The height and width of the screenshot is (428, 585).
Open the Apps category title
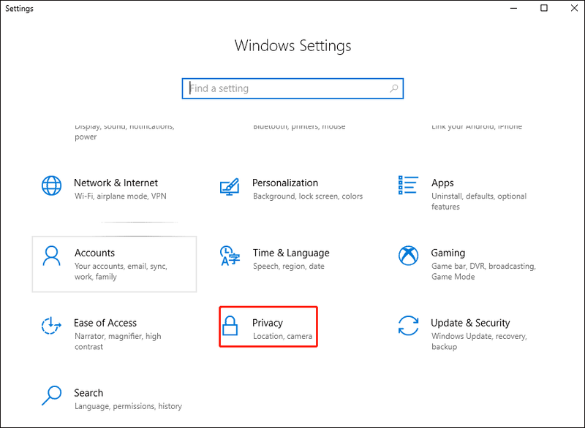click(x=442, y=183)
